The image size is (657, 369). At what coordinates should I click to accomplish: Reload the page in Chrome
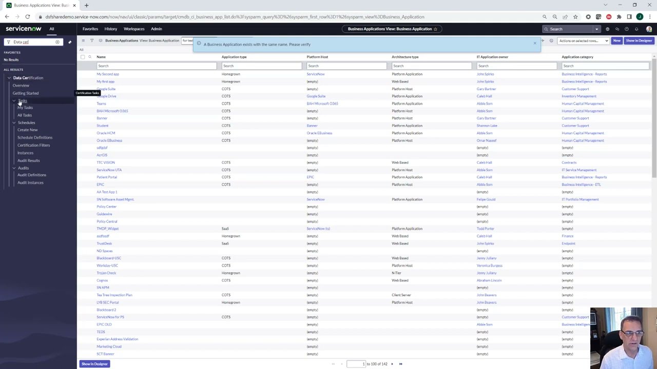tap(27, 17)
